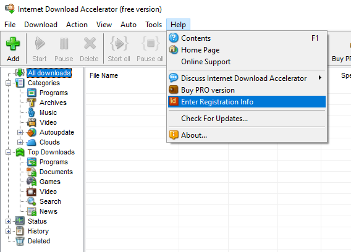
Task: Open the Download menu
Action: [41, 24]
